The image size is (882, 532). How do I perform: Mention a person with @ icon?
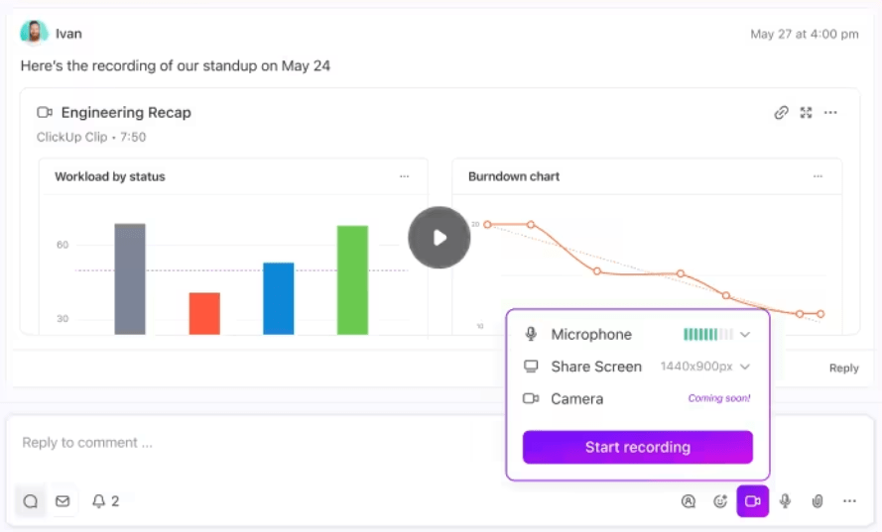point(688,501)
